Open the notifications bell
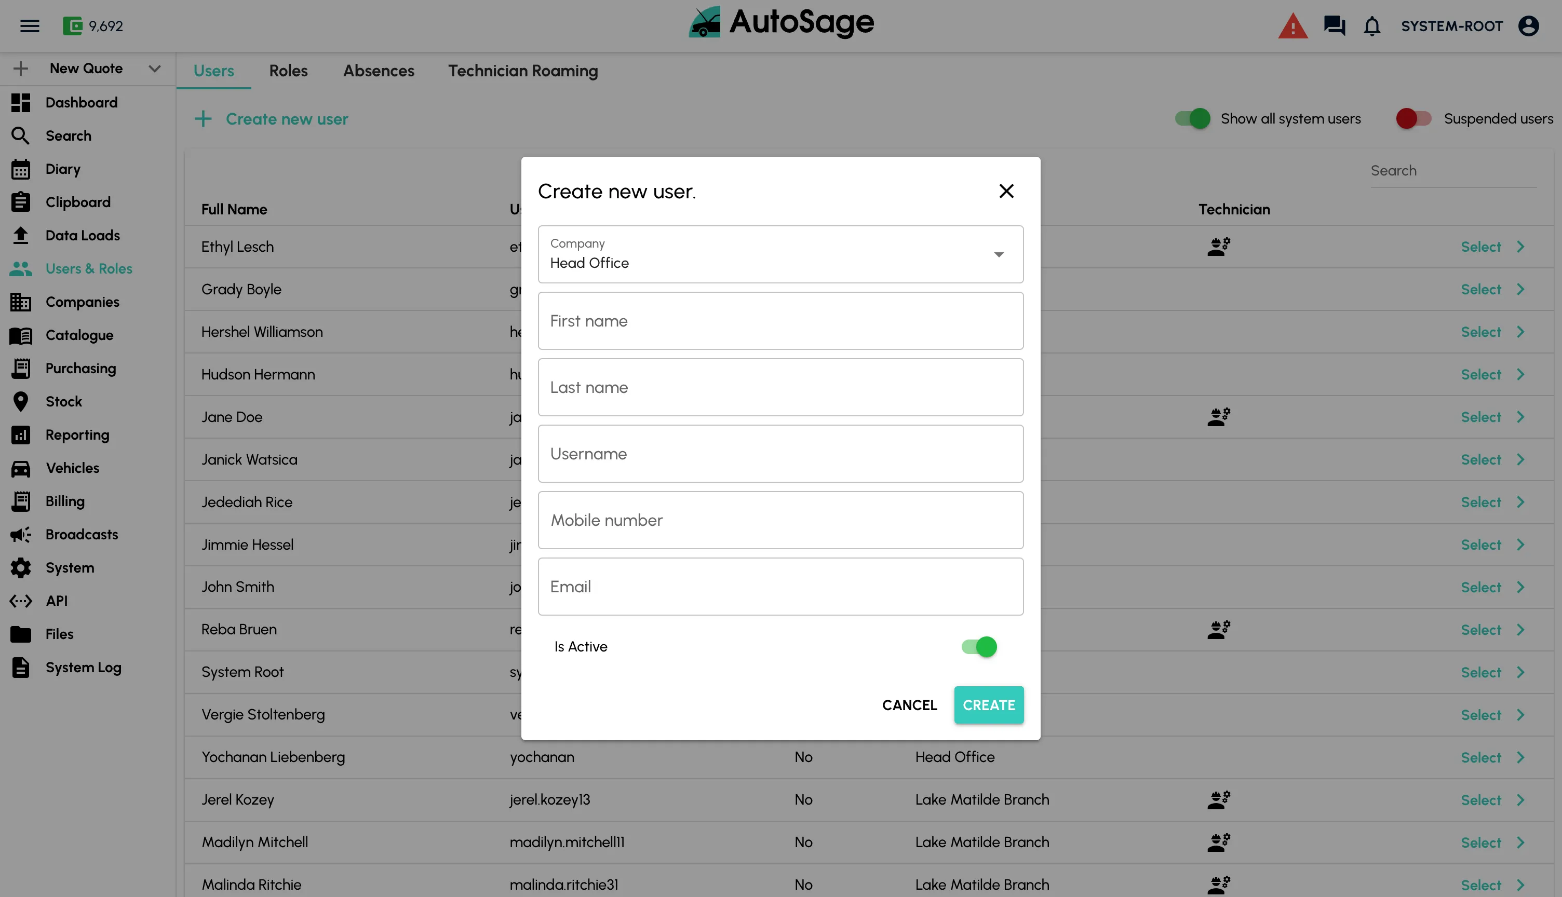The image size is (1562, 897). [x=1371, y=26]
